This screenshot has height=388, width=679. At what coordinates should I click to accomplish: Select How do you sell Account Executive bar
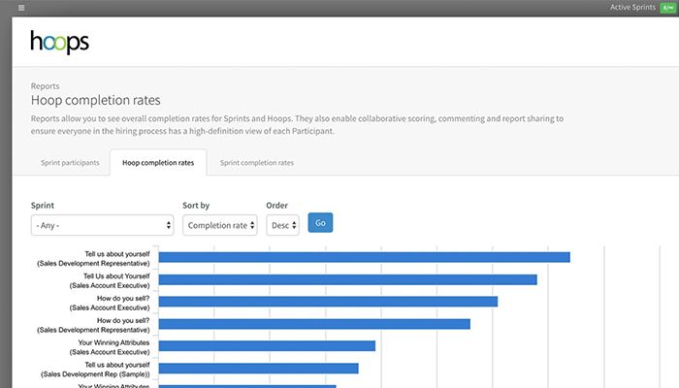point(328,302)
